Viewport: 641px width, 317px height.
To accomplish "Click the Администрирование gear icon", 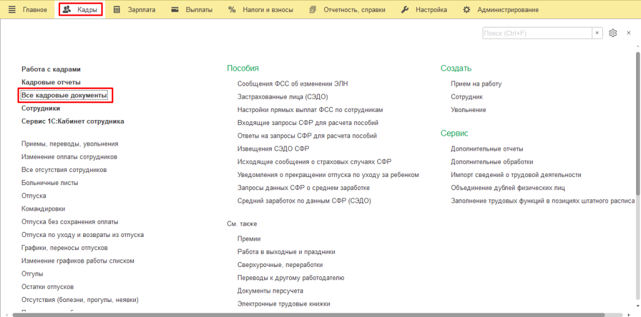I will pyautogui.click(x=466, y=9).
